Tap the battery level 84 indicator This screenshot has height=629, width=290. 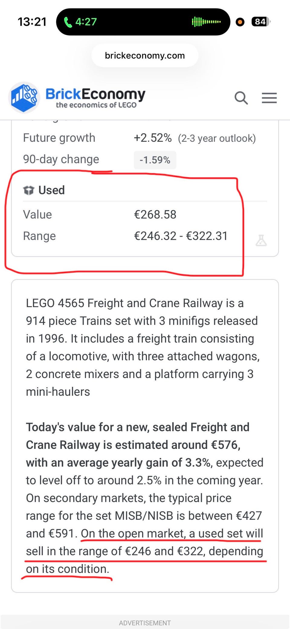[x=261, y=22]
